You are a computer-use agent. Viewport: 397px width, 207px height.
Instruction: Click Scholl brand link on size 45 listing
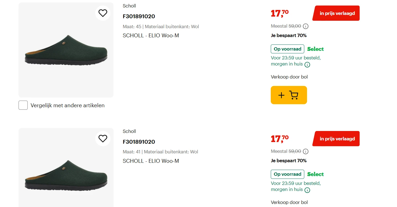point(129,6)
